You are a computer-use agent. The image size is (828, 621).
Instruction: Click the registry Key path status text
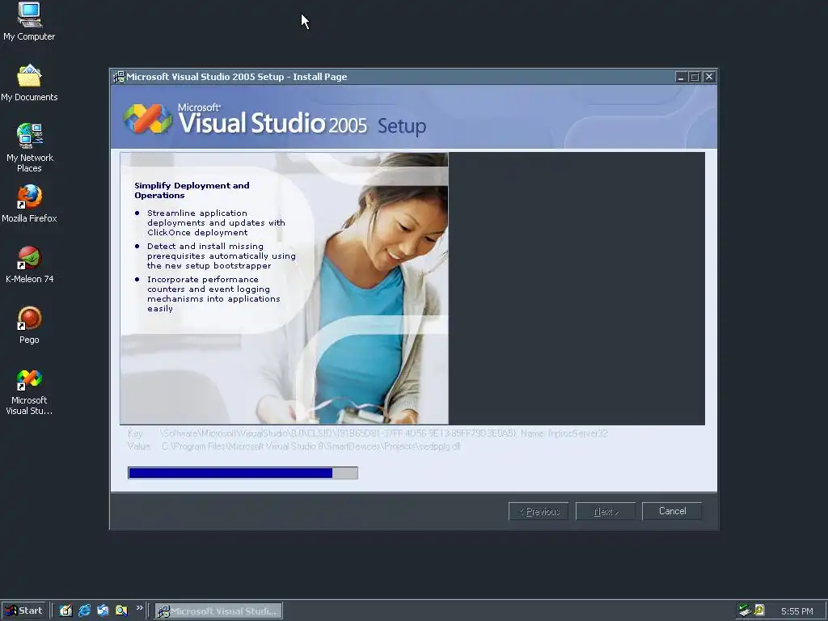[368, 433]
